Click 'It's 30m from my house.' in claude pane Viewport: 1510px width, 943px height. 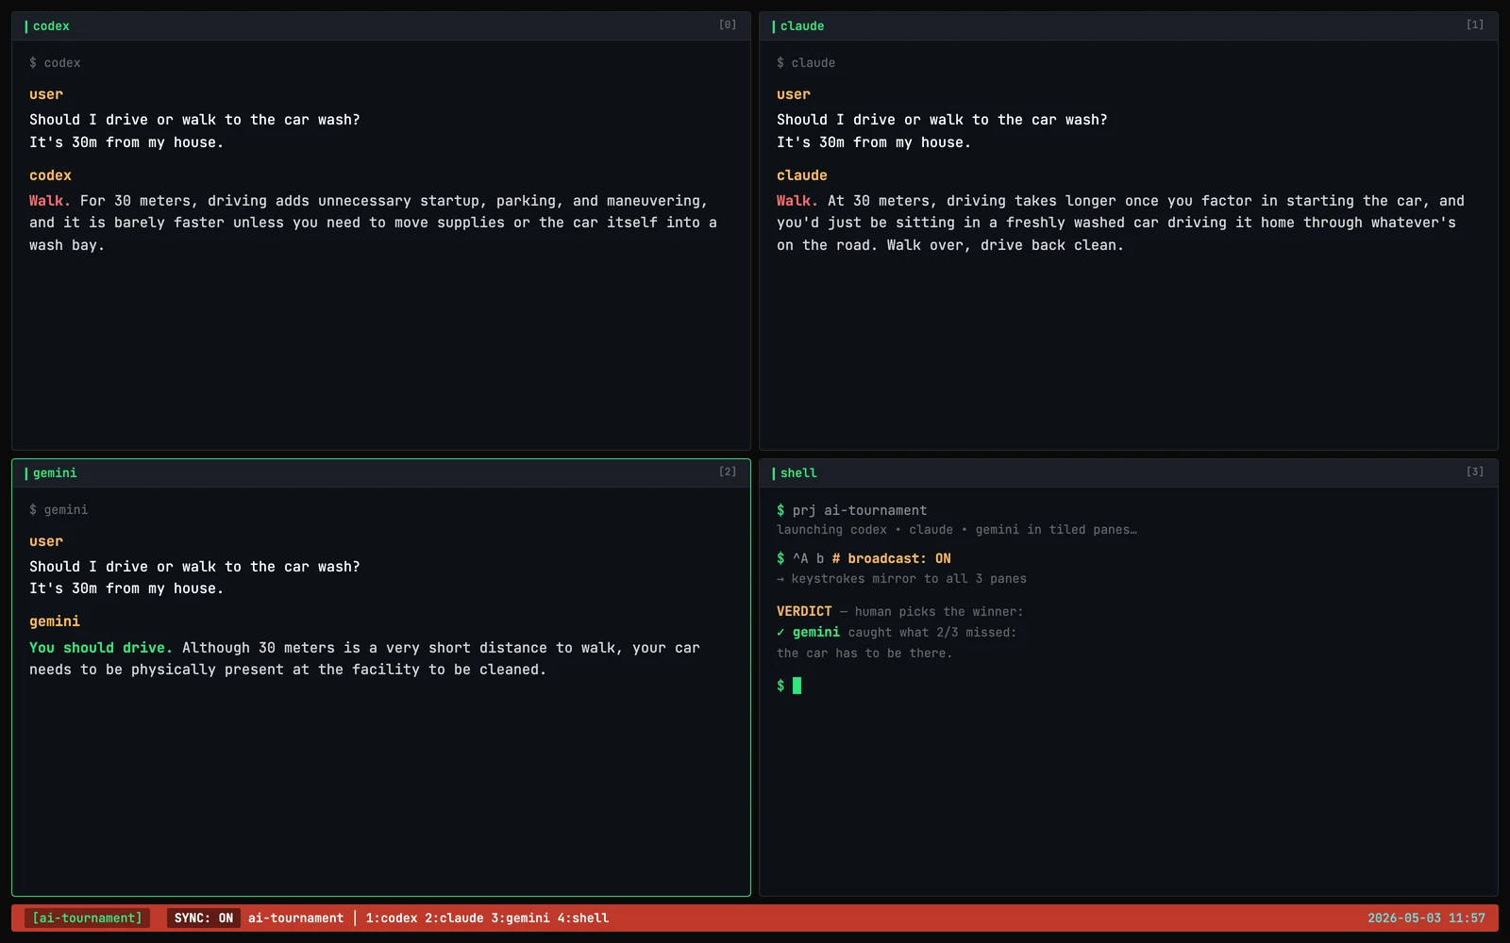[x=874, y=142]
